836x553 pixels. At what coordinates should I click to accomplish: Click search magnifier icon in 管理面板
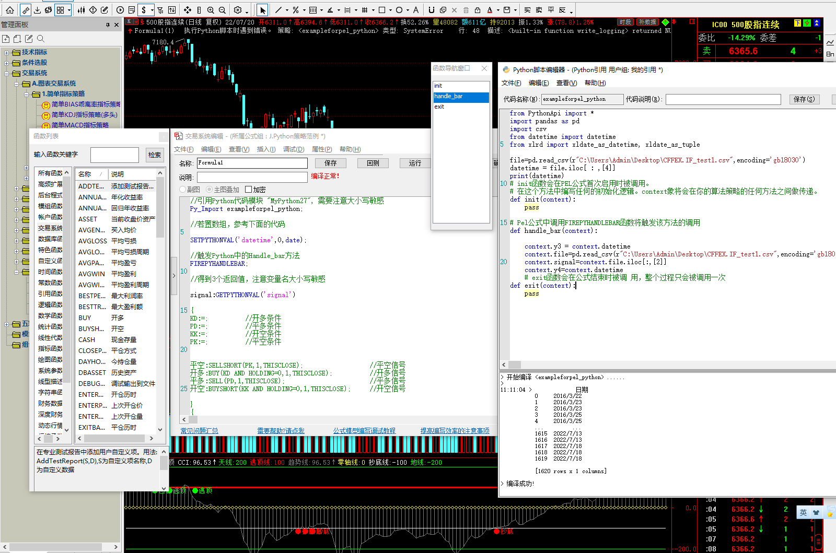point(41,39)
